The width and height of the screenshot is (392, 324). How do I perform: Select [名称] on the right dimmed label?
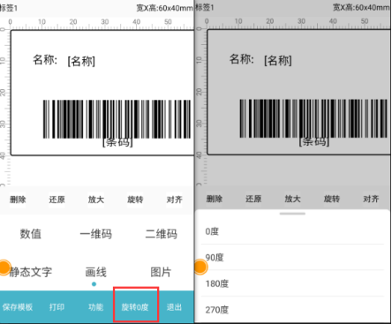[278, 61]
